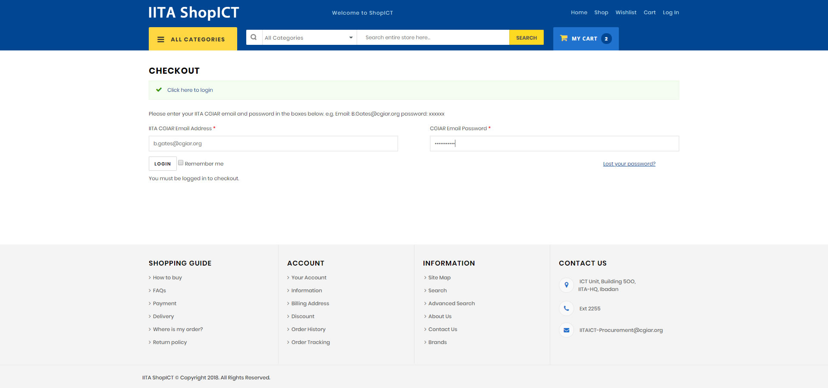Follow the 'Lost your password?' link

pos(629,164)
